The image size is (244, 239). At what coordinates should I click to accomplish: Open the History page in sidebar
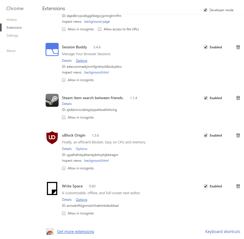pos(12,20)
